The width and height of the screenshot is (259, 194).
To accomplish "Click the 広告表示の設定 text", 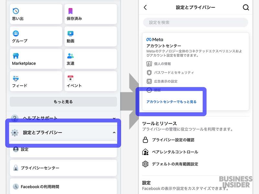I will tap(166, 81).
